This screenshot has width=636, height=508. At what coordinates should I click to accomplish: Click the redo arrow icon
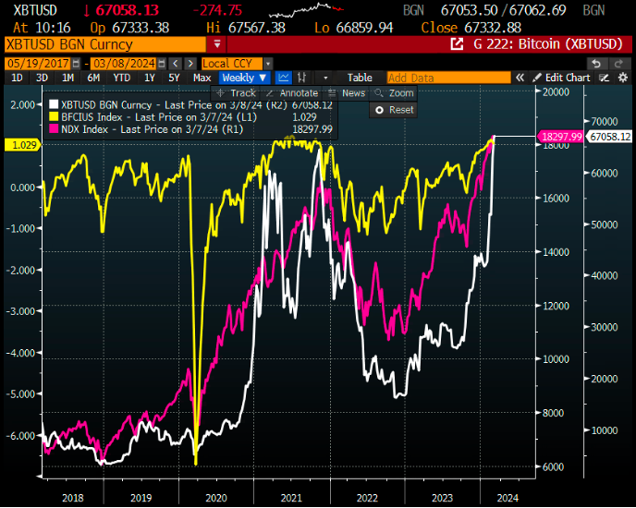click(x=618, y=64)
